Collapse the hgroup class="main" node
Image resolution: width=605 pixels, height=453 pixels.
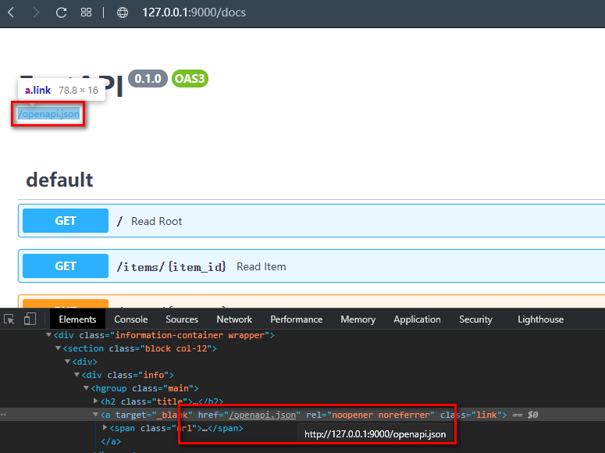click(86, 388)
